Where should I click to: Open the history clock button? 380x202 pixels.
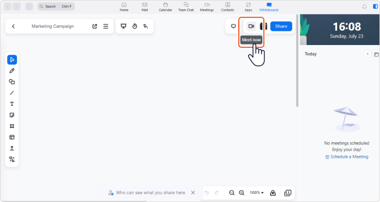coord(29,7)
